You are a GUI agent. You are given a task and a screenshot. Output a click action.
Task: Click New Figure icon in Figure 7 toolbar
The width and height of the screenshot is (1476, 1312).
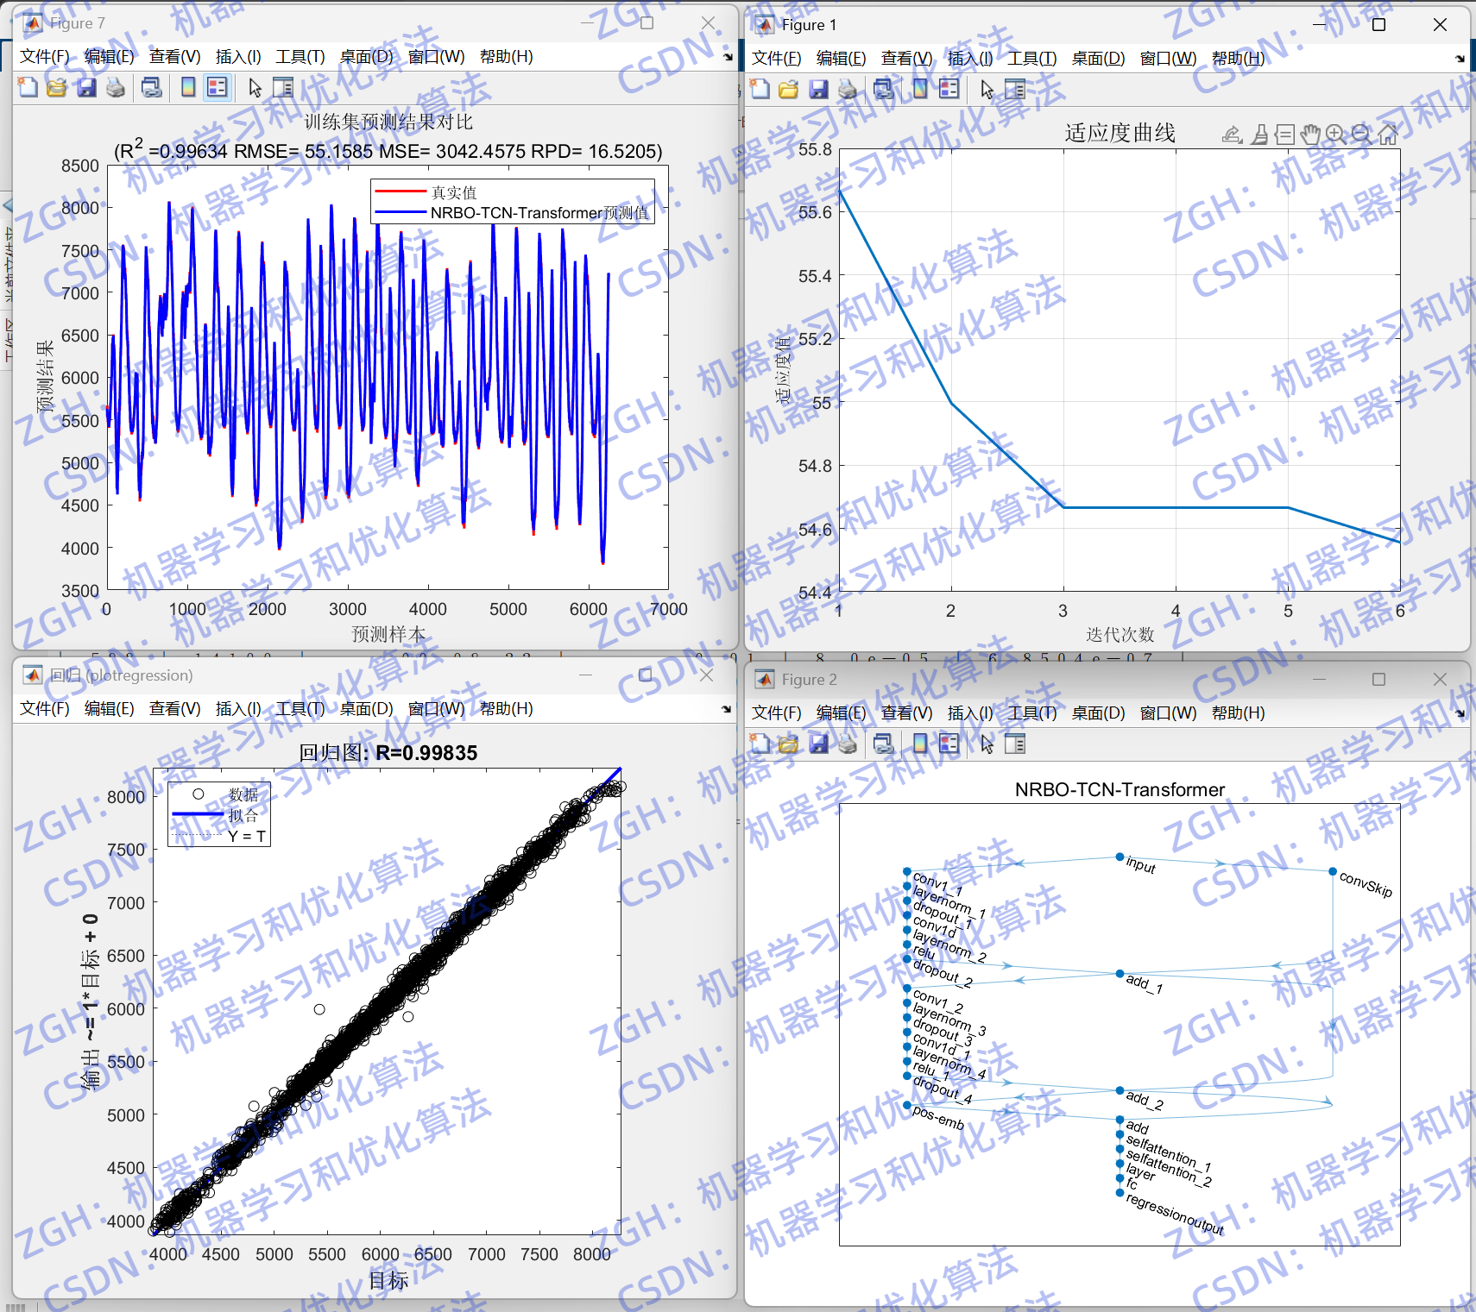click(x=28, y=87)
